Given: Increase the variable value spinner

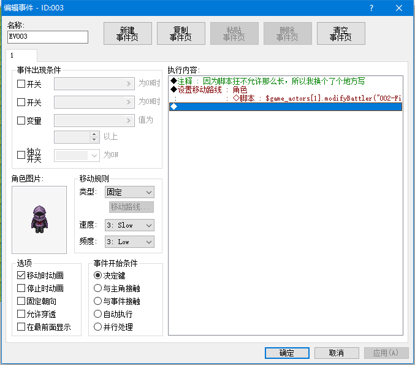Looking at the screenshot, I should tap(94, 134).
